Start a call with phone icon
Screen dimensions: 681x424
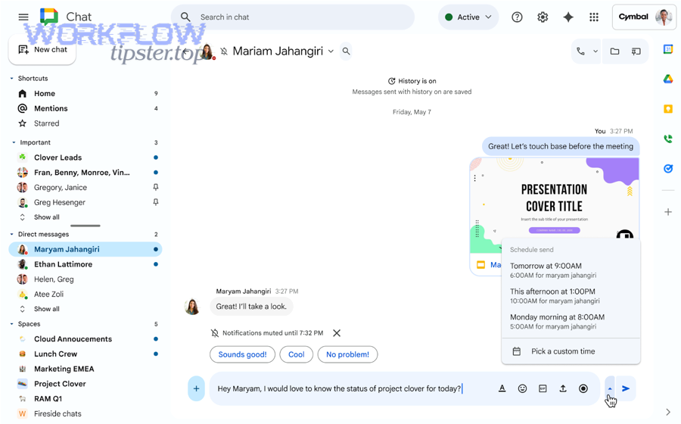tap(580, 51)
